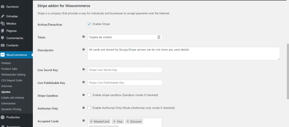289x127 pixels.
Task: Open Estado del sistema submenu link
Action: [13, 98]
